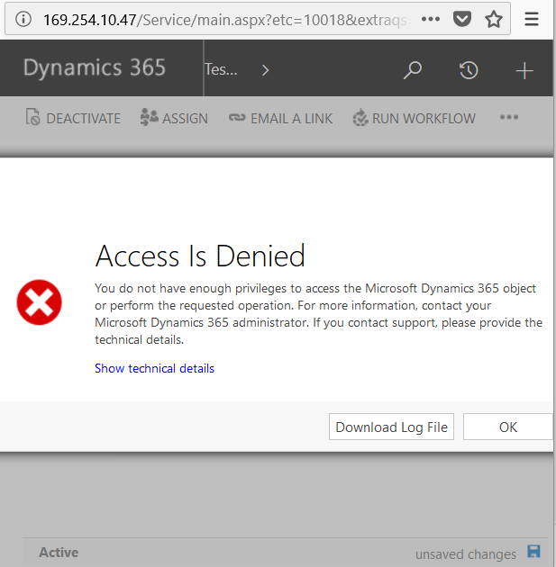Image resolution: width=556 pixels, height=567 pixels.
Task: Bookmark this page with the star icon
Action: click(493, 19)
